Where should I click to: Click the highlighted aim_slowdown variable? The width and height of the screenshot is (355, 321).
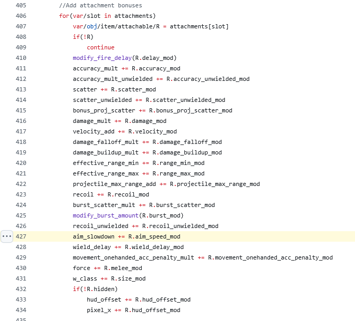[x=93, y=236]
